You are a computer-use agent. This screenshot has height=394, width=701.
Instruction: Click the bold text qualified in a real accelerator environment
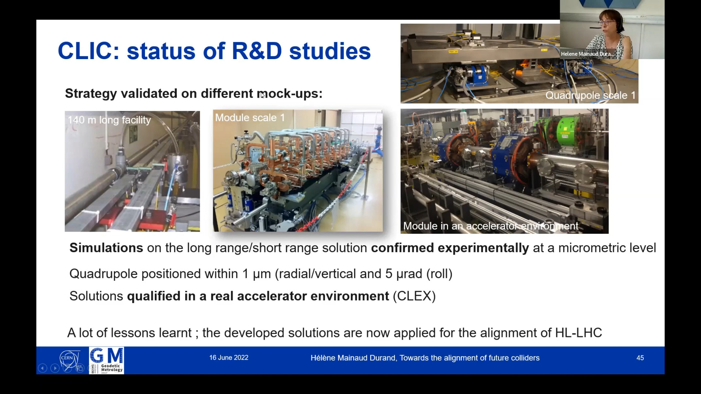coord(258,296)
